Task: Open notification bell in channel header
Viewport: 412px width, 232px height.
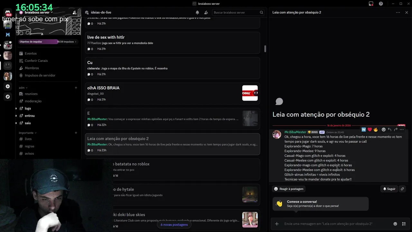Action: [197, 13]
